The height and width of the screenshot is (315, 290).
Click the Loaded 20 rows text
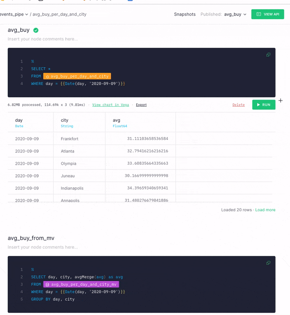(x=236, y=210)
